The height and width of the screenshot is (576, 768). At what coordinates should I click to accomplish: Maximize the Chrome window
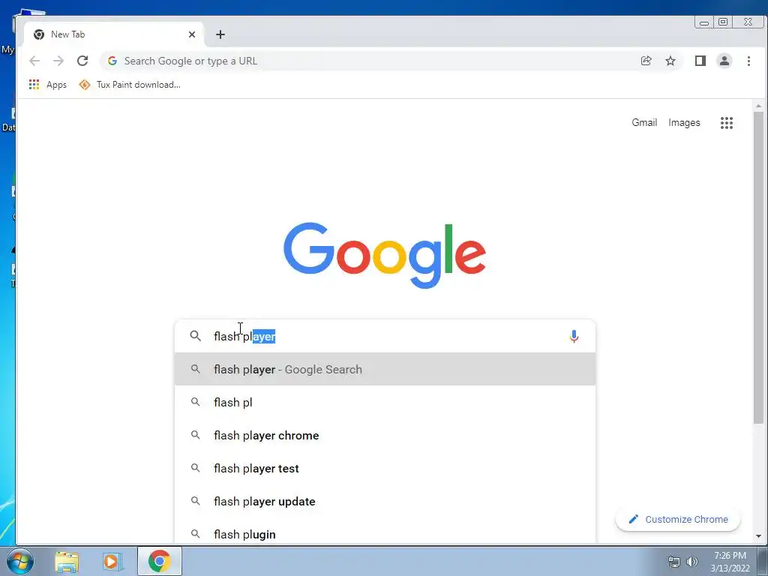point(723,22)
